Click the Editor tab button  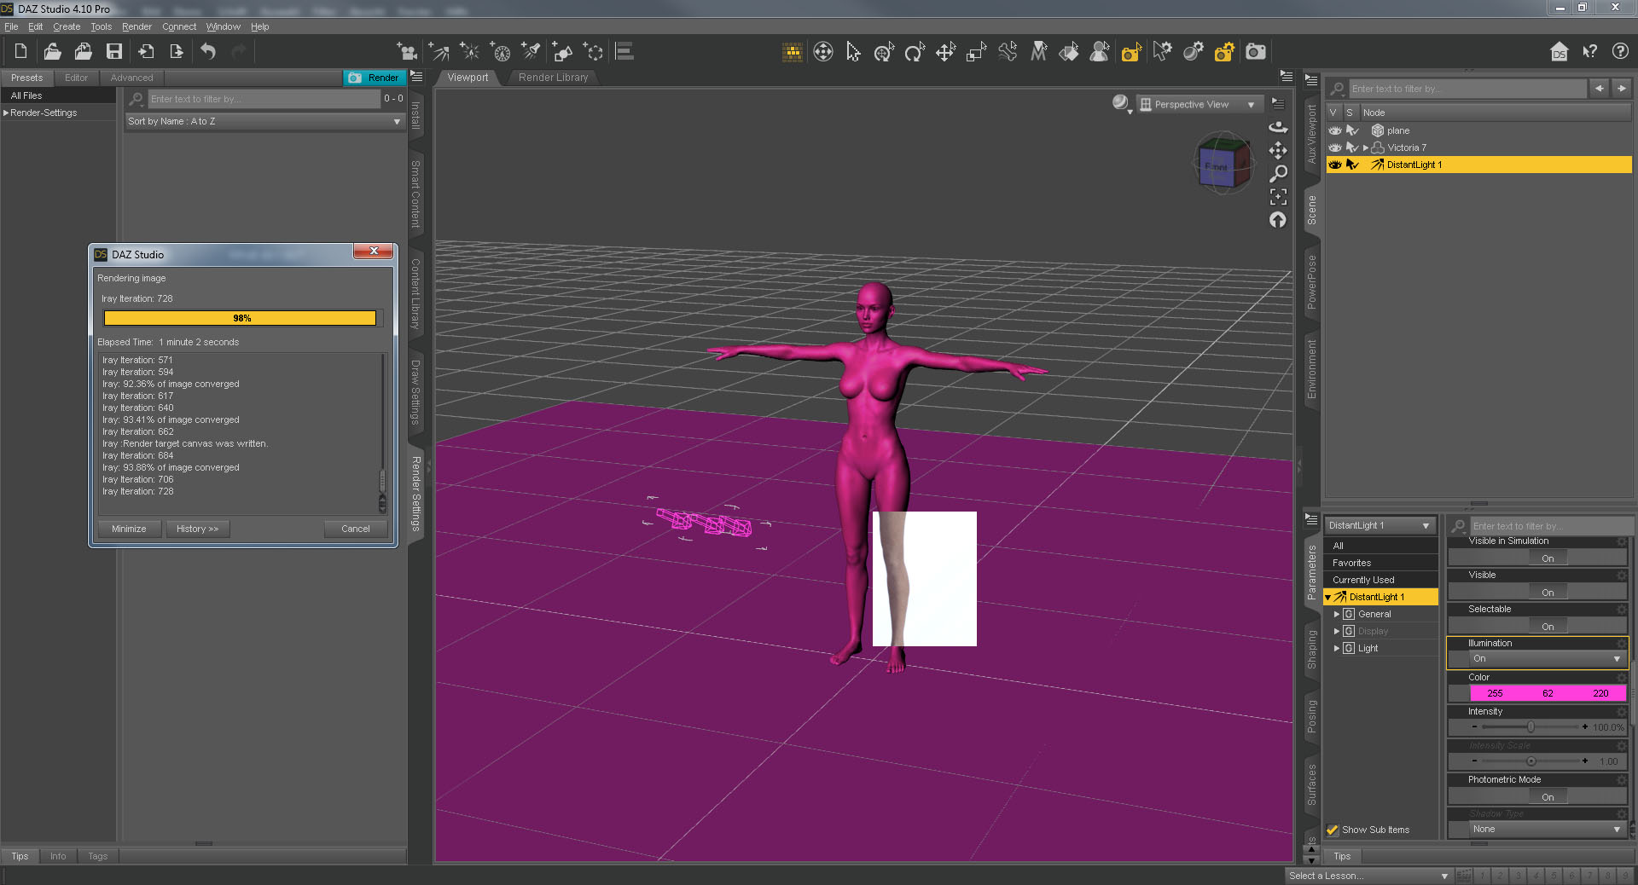pyautogui.click(x=76, y=78)
